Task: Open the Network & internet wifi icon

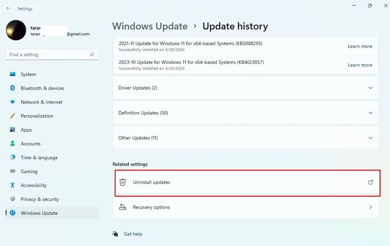Action: pyautogui.click(x=13, y=102)
